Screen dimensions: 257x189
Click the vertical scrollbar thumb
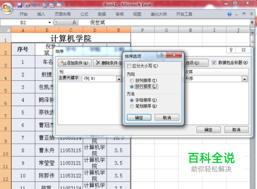252,42
